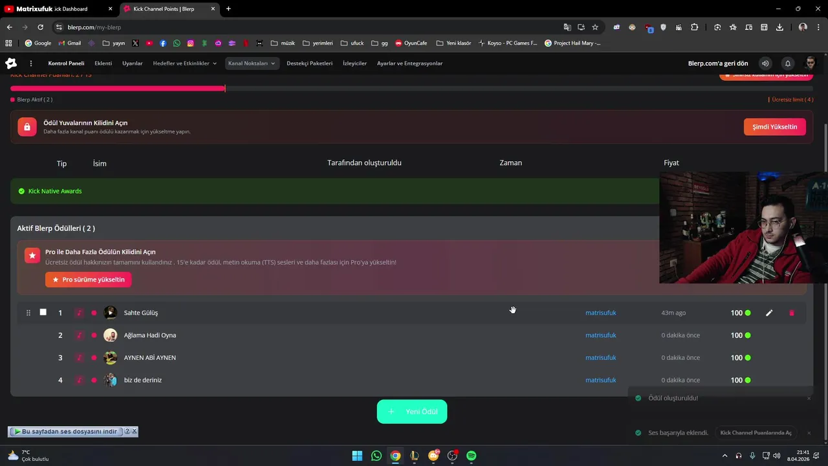Screen dimensions: 828x466
Task: Delete the Sahte Gülüş reward via trash icon
Action: click(x=792, y=313)
